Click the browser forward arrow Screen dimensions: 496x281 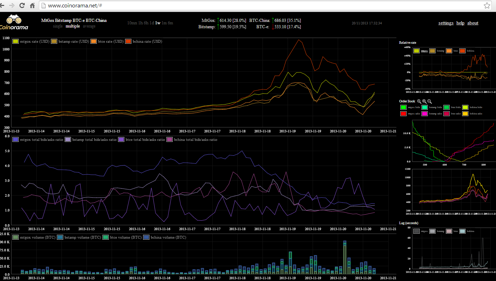coord(12,6)
